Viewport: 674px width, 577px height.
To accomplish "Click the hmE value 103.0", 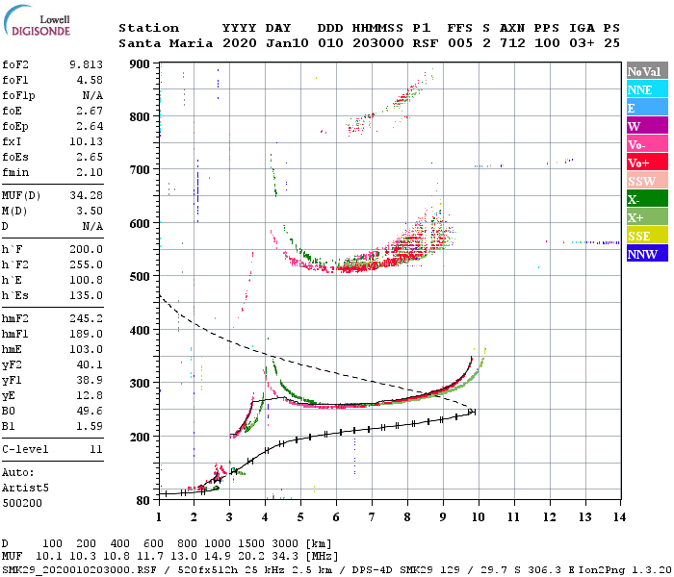I will click(86, 349).
